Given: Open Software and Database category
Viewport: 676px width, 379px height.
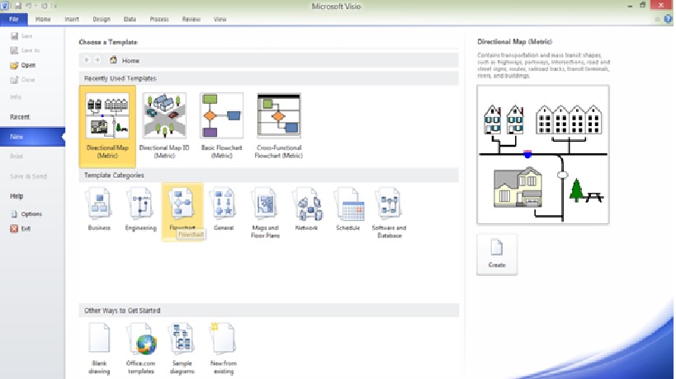Looking at the screenshot, I should pyautogui.click(x=390, y=213).
